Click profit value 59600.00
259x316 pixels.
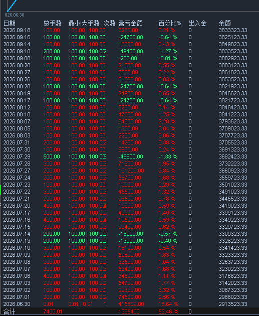point(130,255)
